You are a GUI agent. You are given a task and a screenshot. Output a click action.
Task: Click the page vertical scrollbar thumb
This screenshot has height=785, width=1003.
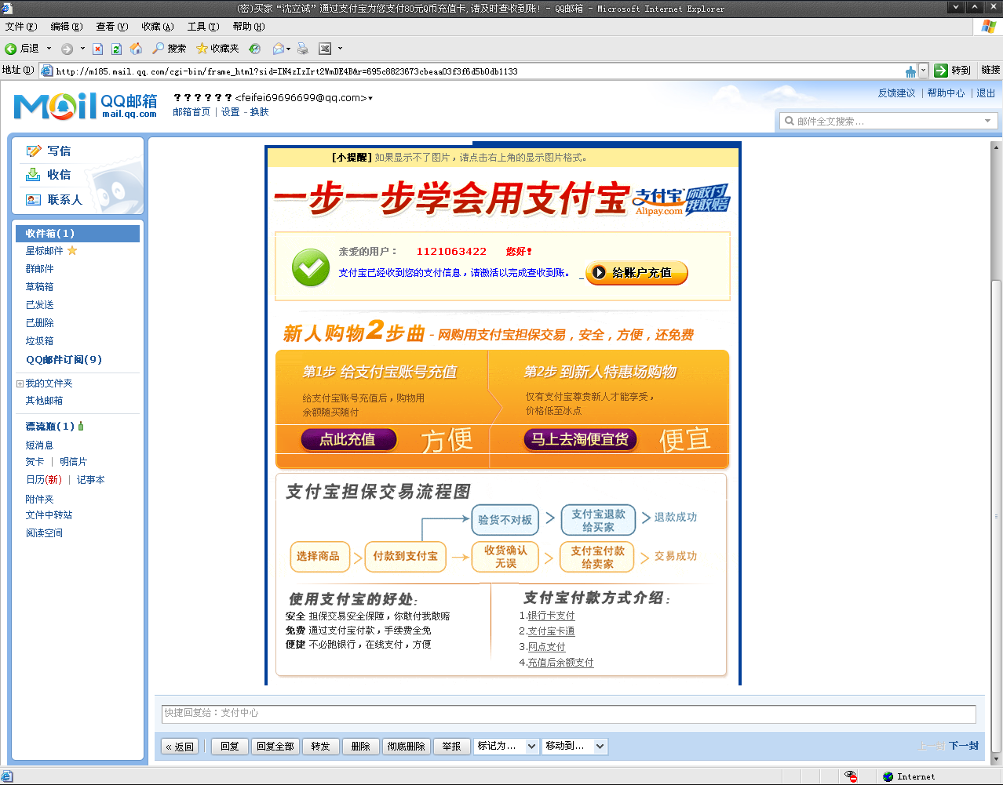point(997,517)
